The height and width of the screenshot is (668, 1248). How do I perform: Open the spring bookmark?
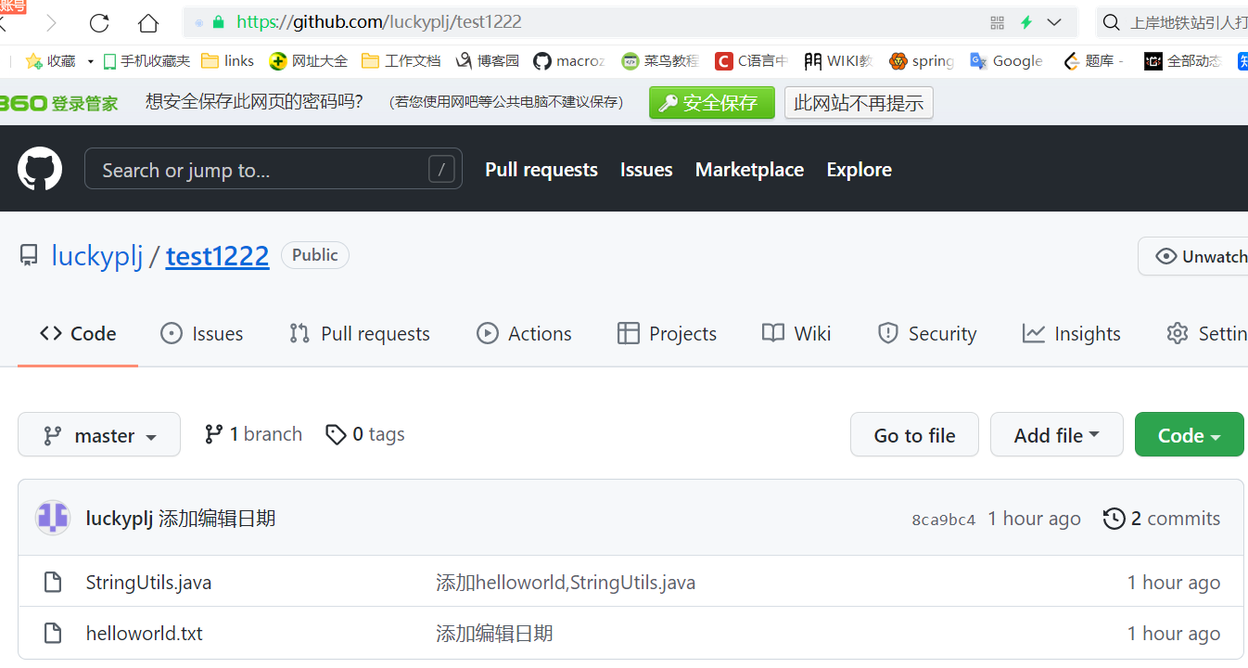(922, 61)
